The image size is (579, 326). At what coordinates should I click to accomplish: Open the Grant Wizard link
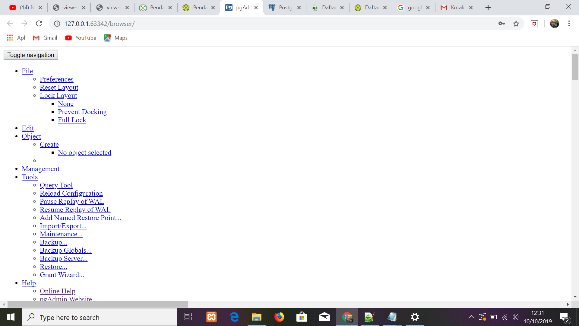(62, 275)
